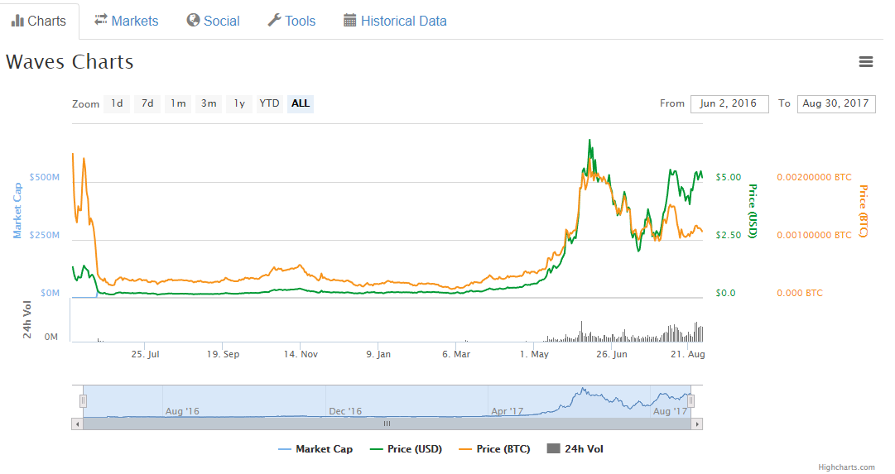
Task: Set zoom range to 1m
Action: 178,103
